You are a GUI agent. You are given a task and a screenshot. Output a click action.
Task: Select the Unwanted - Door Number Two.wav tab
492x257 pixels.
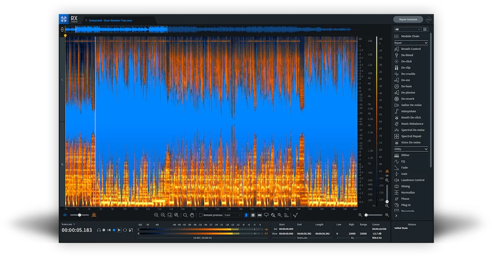point(111,20)
